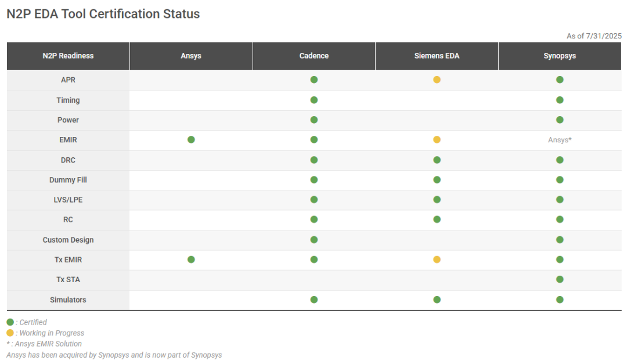Click Cadence Custom Design green dot

click(314, 240)
